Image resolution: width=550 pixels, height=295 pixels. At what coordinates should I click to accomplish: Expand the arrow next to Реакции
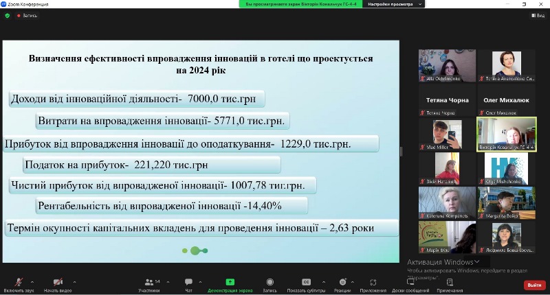[x=352, y=282]
